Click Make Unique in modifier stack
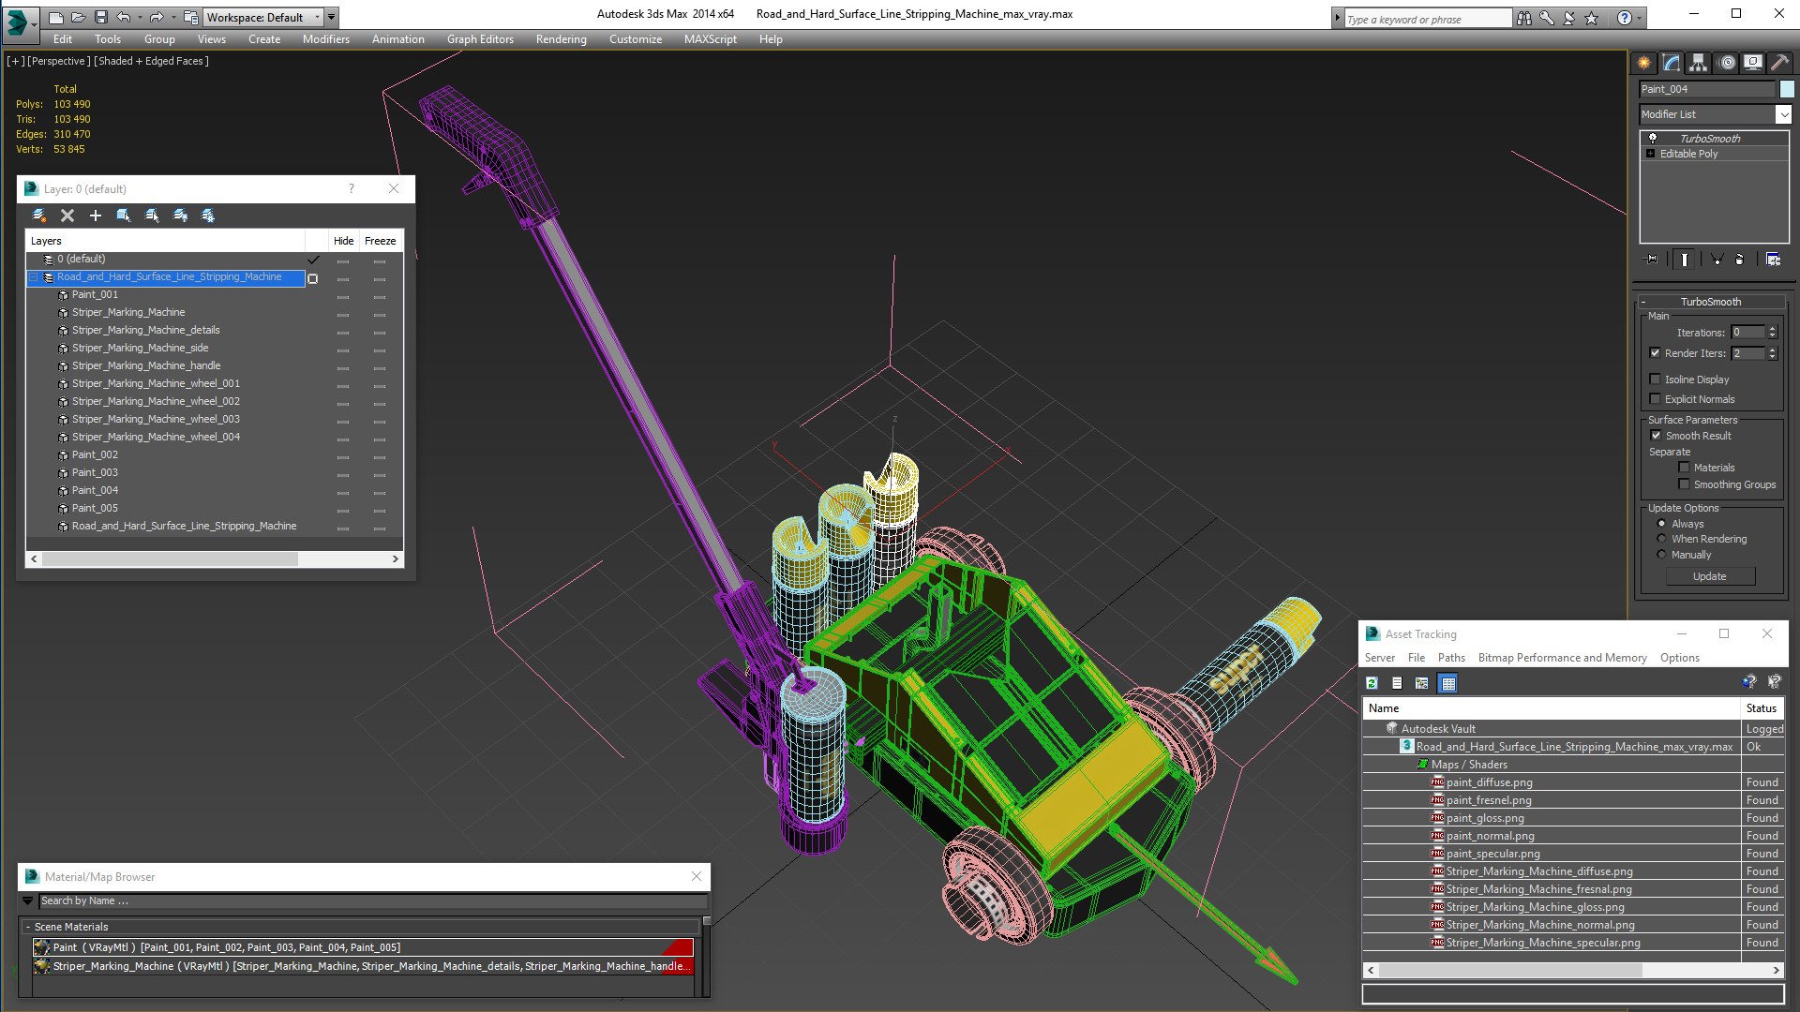Screen dimensions: 1800x1012 [x=1717, y=260]
